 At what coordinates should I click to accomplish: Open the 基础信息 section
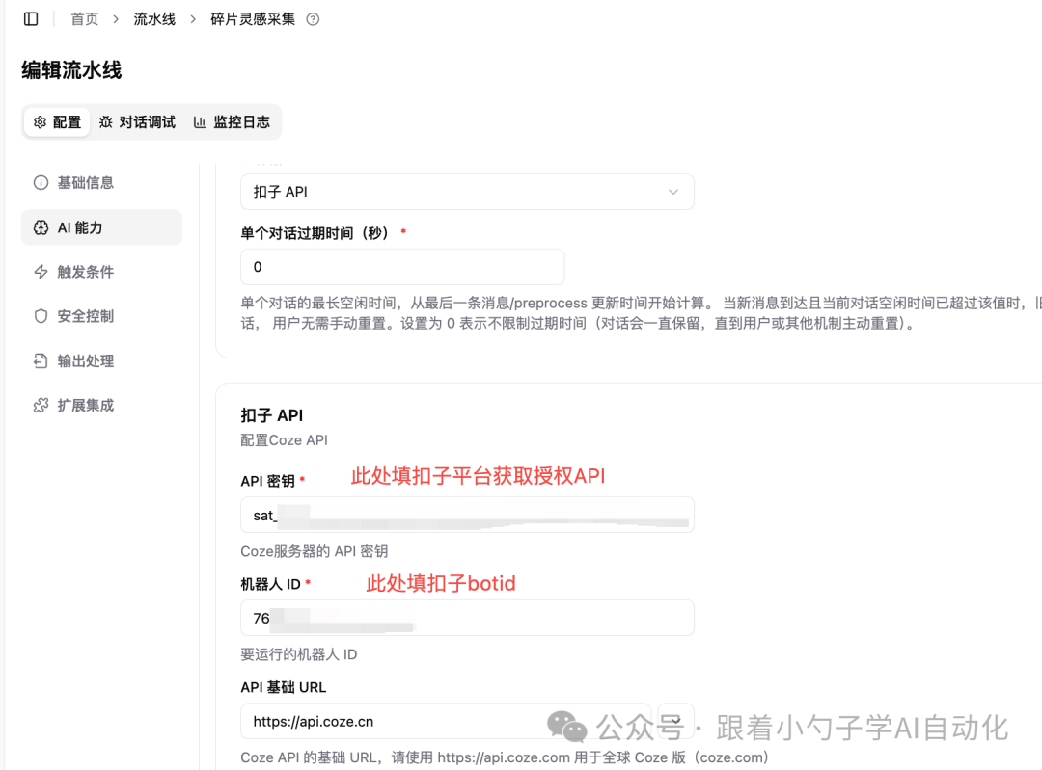pos(101,182)
